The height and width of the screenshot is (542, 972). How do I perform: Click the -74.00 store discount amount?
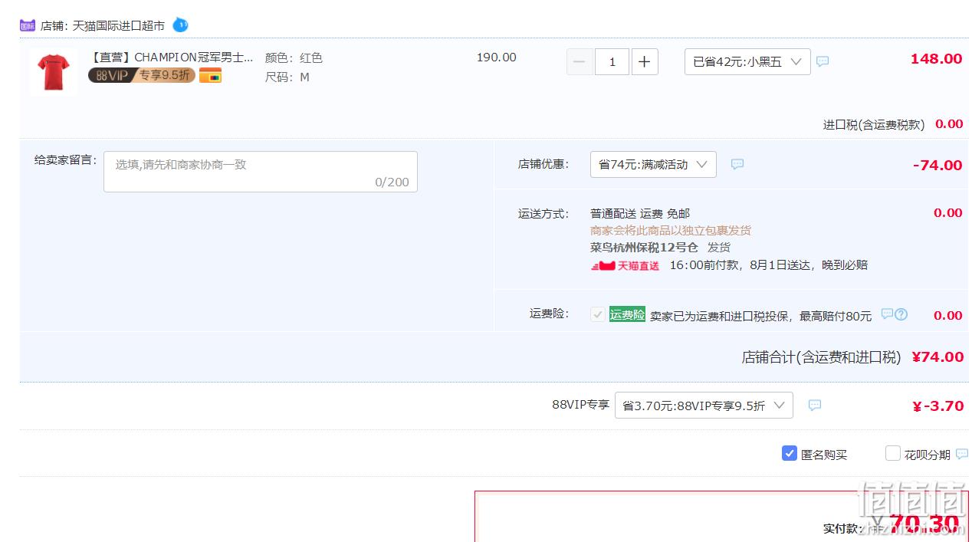(938, 165)
